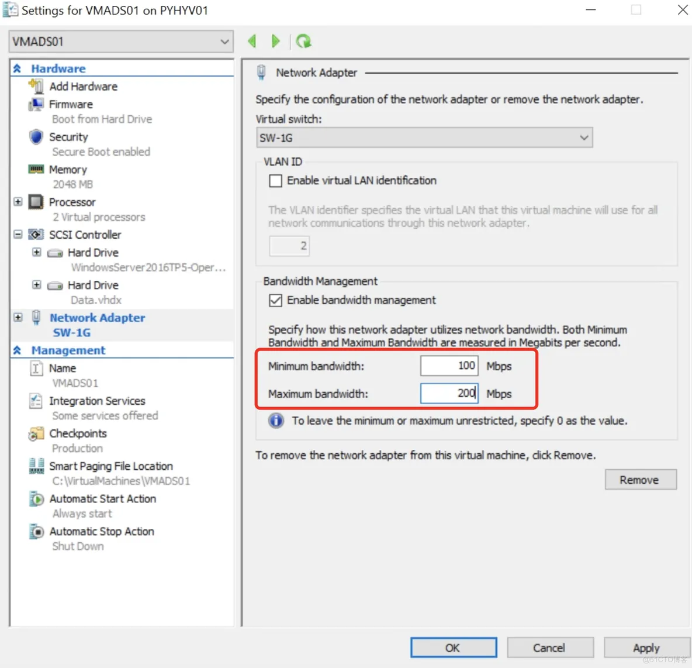Go to next virtual machine with green forward arrow
This screenshot has height=668, width=692.
coord(276,41)
